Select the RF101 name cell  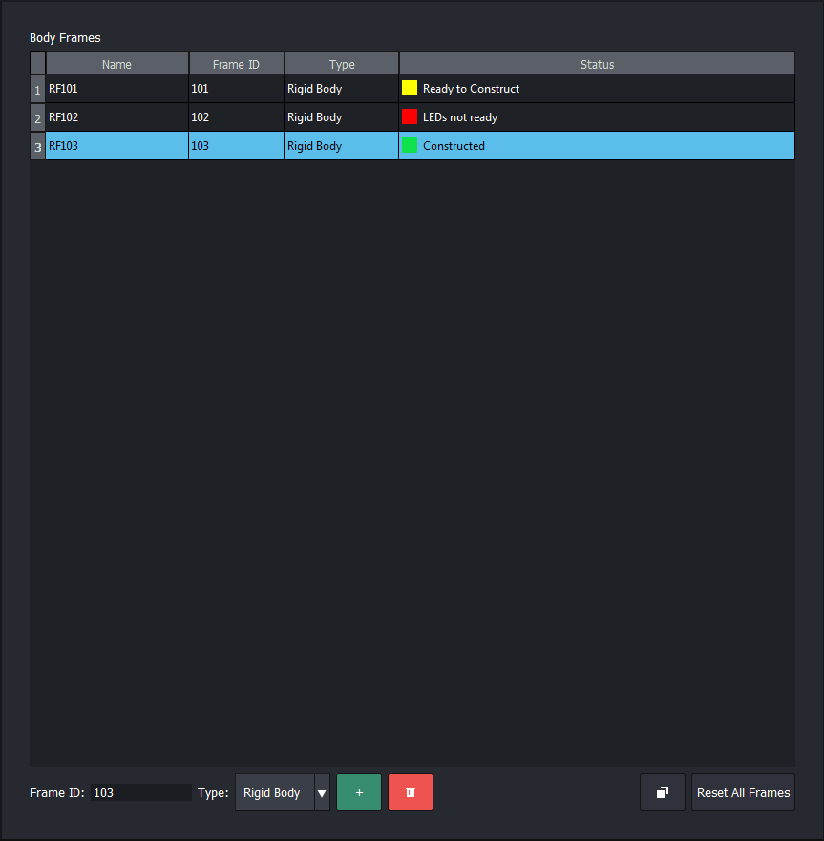pos(116,89)
